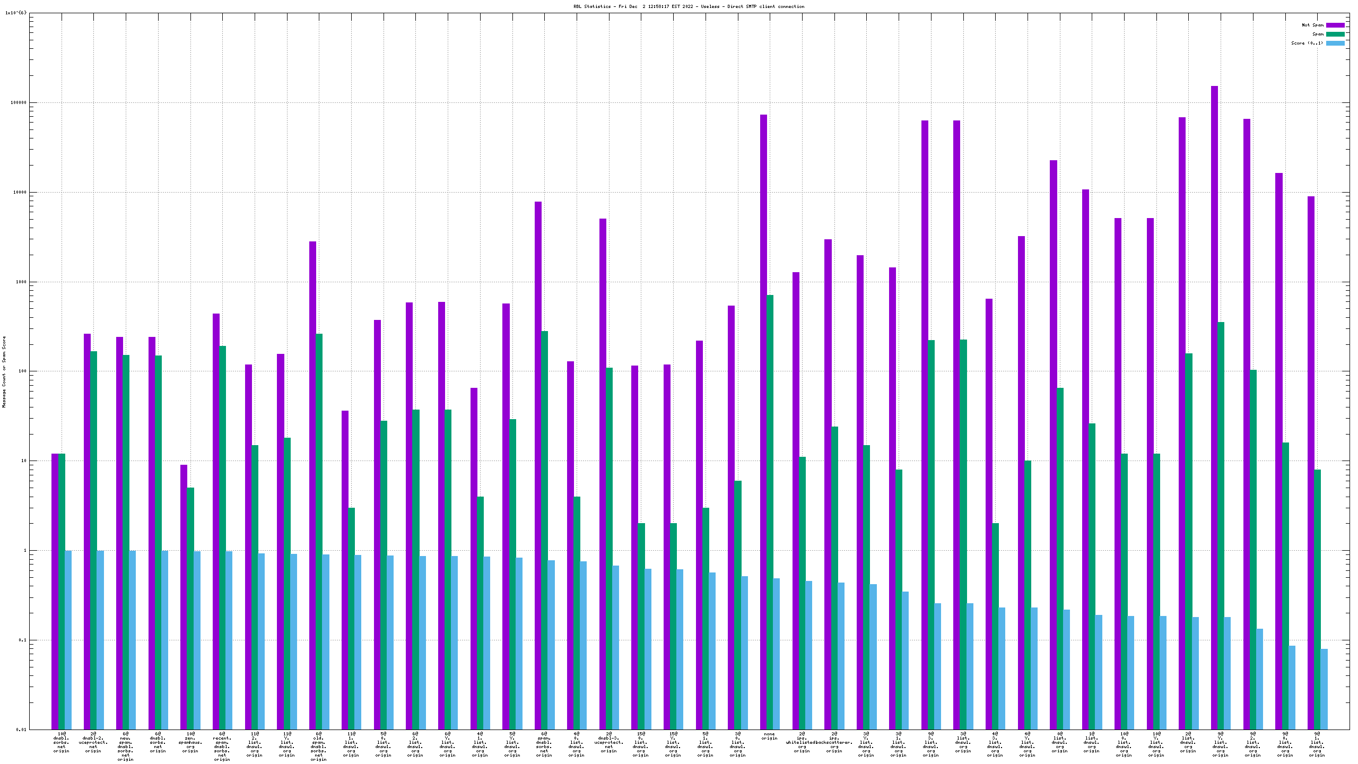This screenshot has height=764, width=1358.
Task: Click the 0.01 y-axis tick label
Action: pyautogui.click(x=21, y=730)
